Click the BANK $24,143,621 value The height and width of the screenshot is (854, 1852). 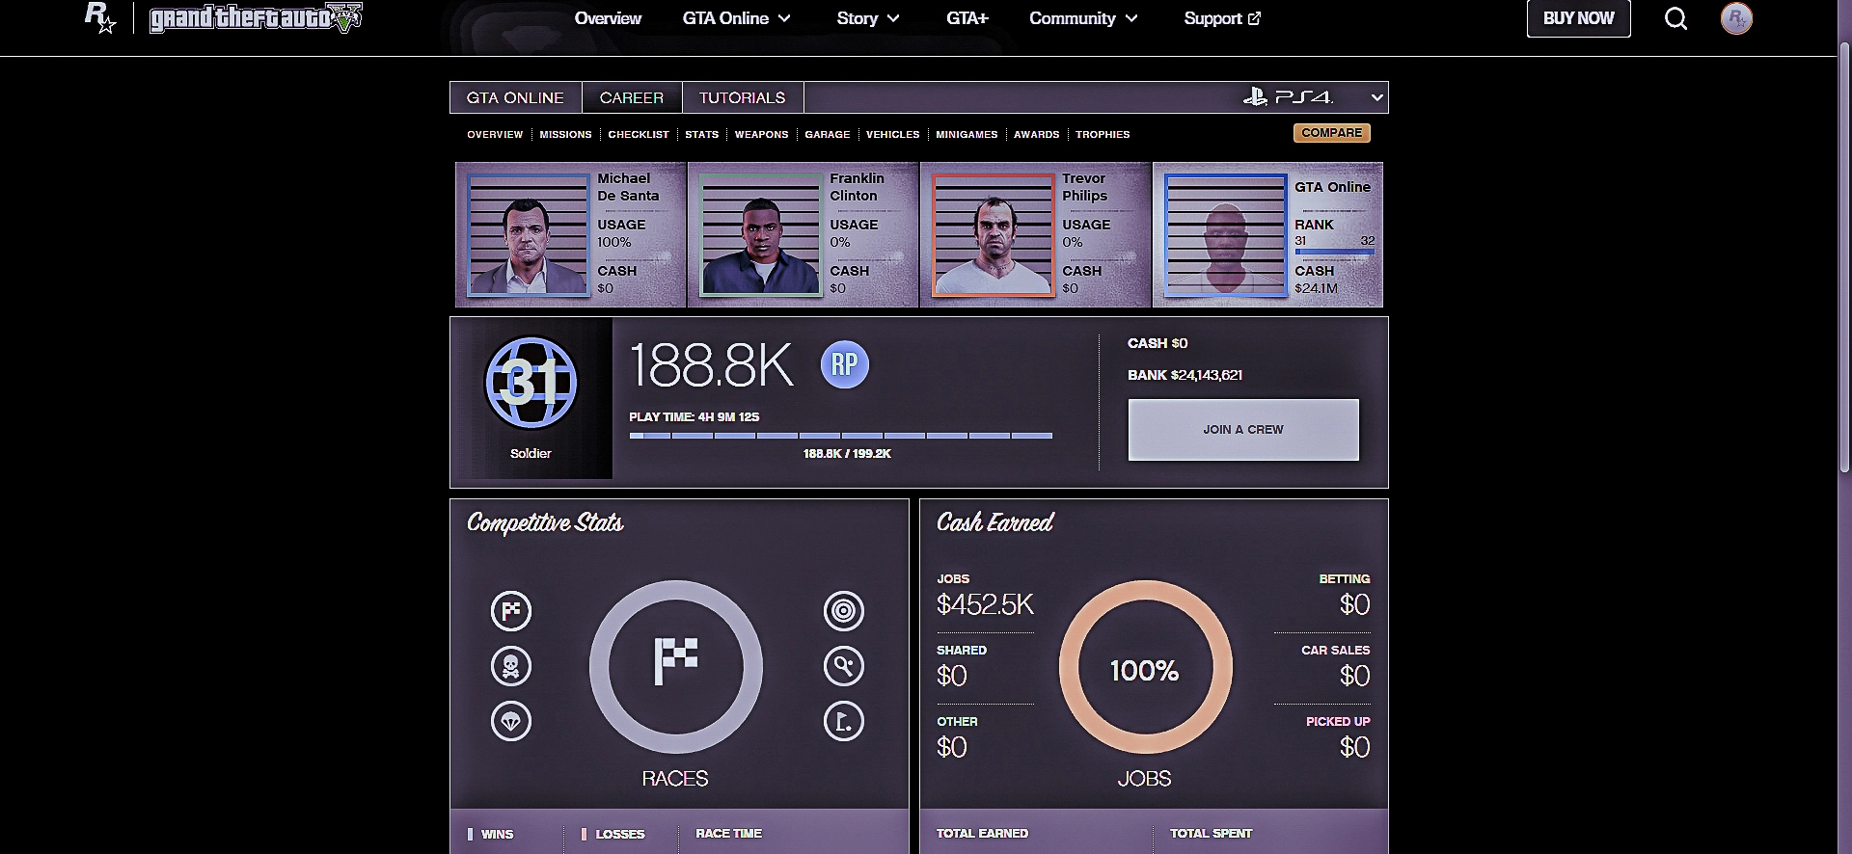pyautogui.click(x=1185, y=375)
